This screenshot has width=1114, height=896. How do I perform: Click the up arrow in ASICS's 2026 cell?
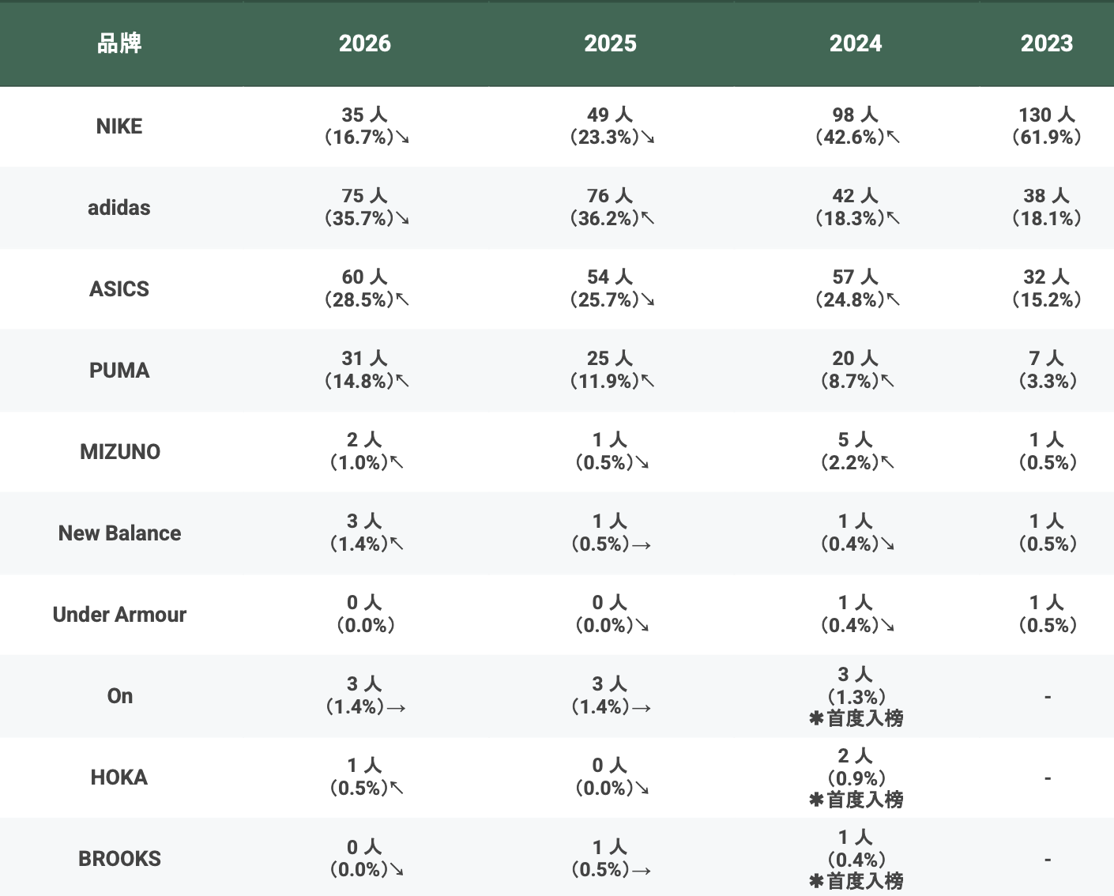[x=403, y=300]
